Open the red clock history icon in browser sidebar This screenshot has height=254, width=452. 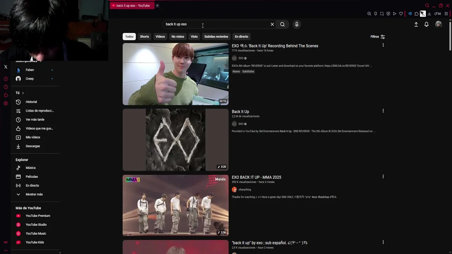pos(6,87)
